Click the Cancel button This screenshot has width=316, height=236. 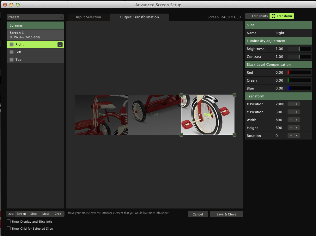tap(197, 214)
